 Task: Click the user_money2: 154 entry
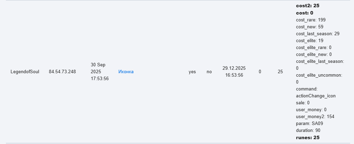point(315,116)
